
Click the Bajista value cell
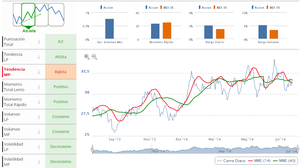point(60,72)
